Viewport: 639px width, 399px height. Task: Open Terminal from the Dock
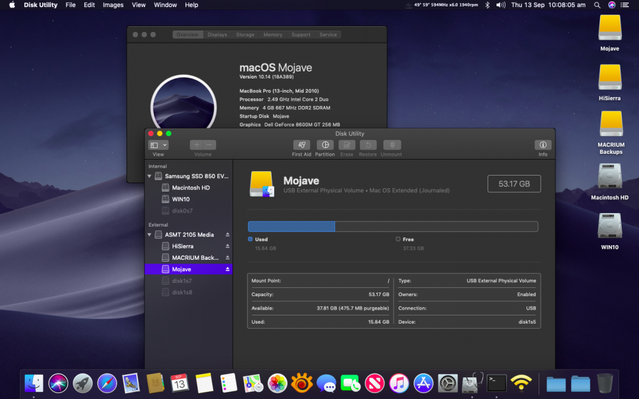coord(497,383)
